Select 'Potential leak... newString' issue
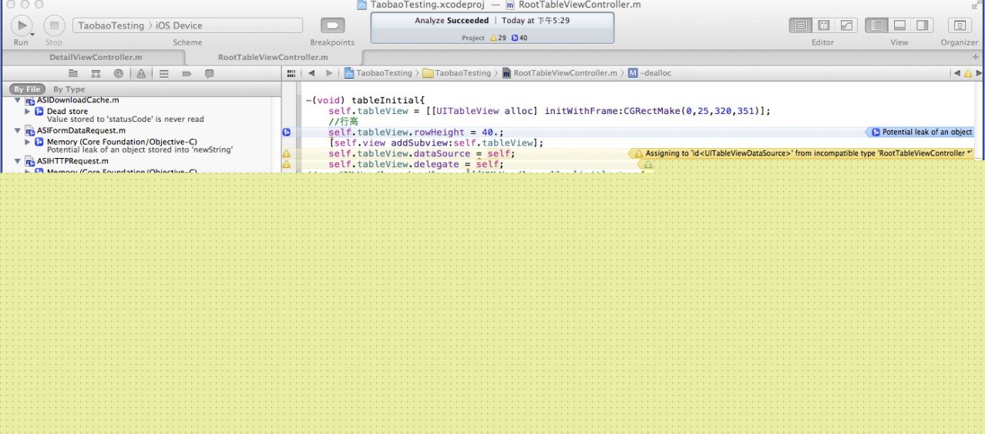 click(x=140, y=150)
